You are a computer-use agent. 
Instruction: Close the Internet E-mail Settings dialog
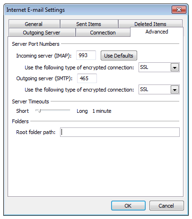point(179,10)
